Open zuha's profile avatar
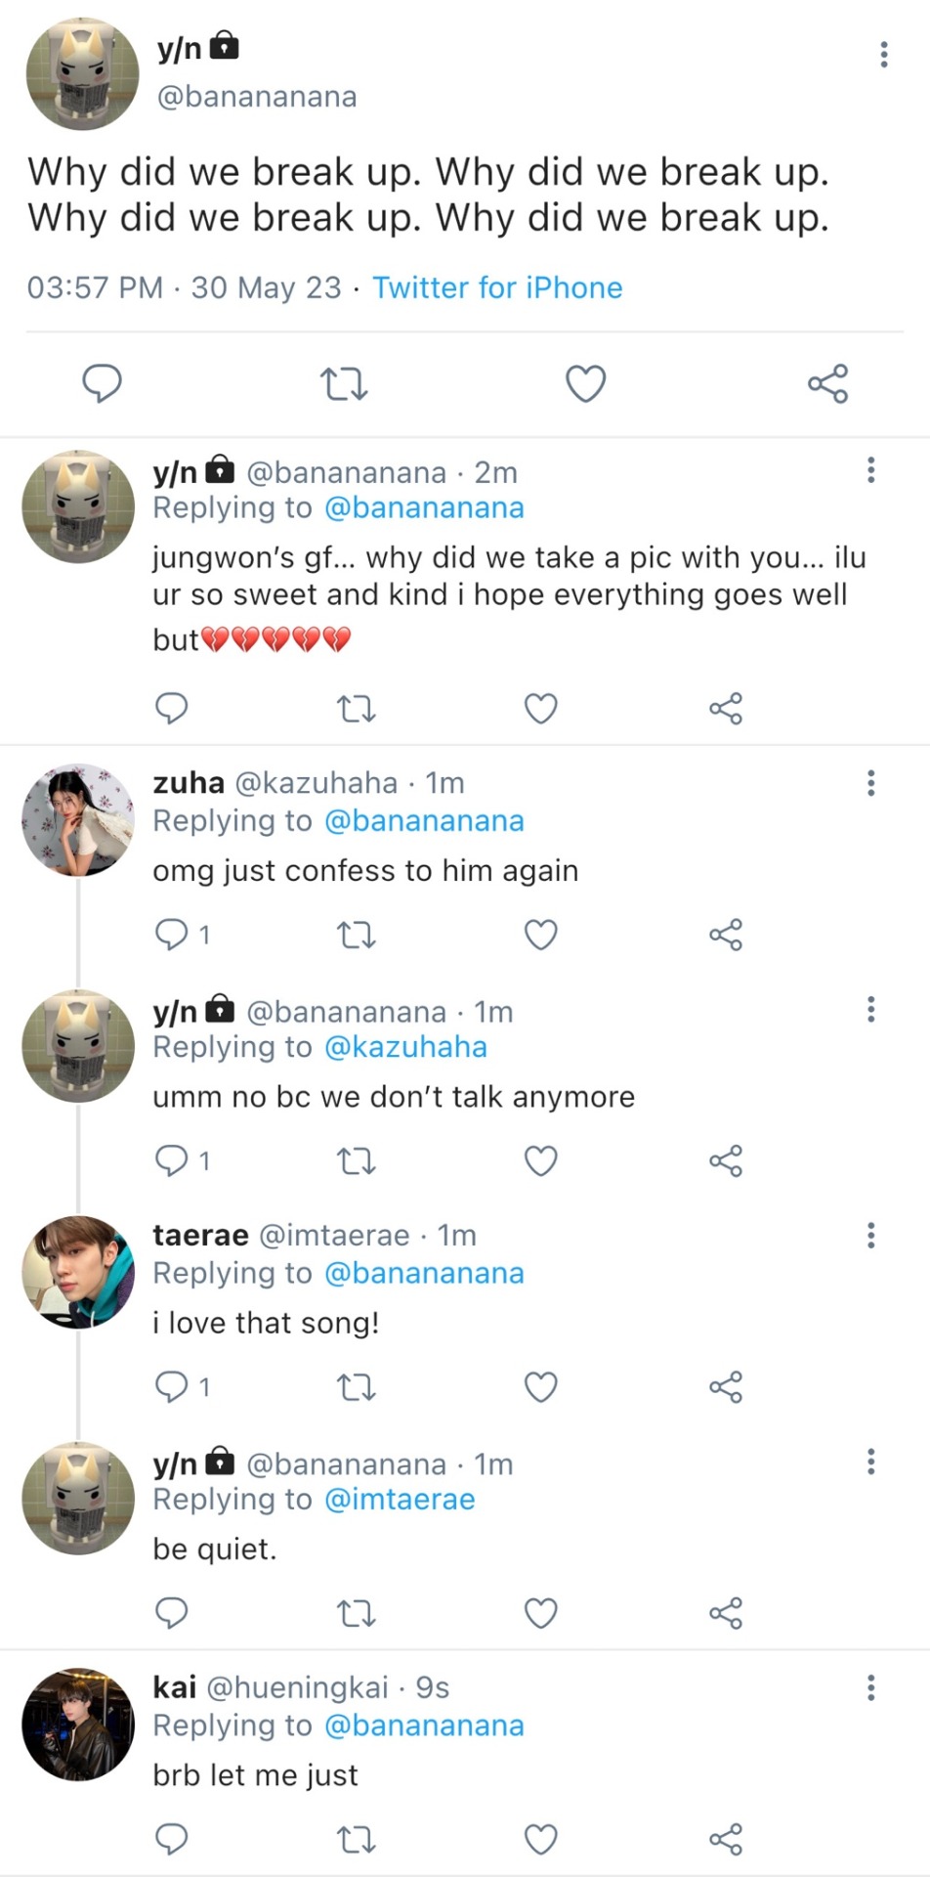The width and height of the screenshot is (930, 1877). tap(78, 819)
